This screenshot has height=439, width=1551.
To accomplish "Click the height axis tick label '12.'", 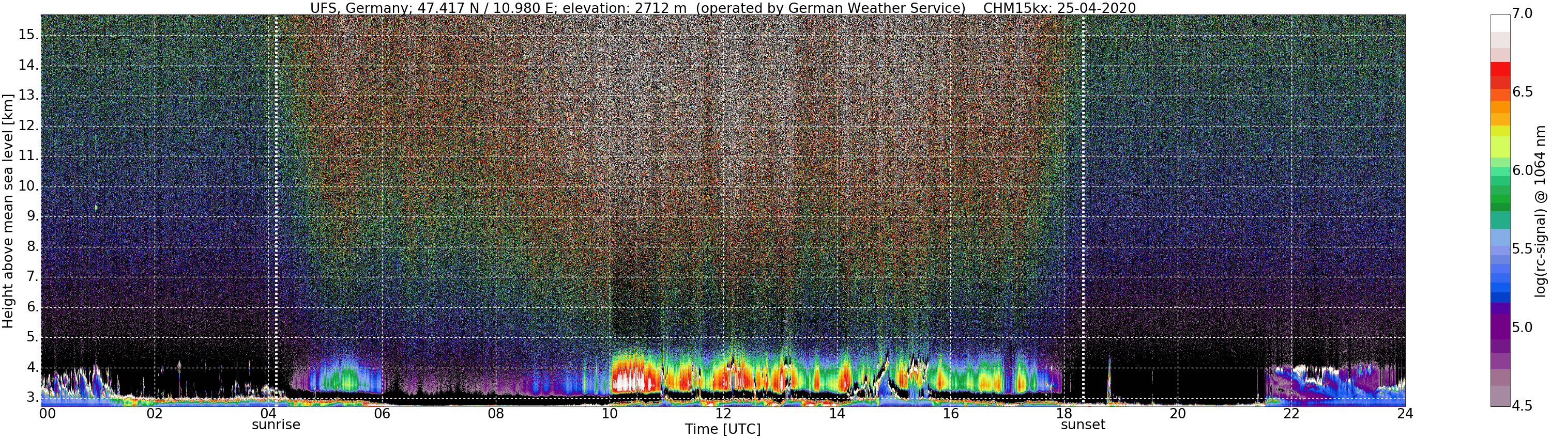I will pyautogui.click(x=29, y=126).
